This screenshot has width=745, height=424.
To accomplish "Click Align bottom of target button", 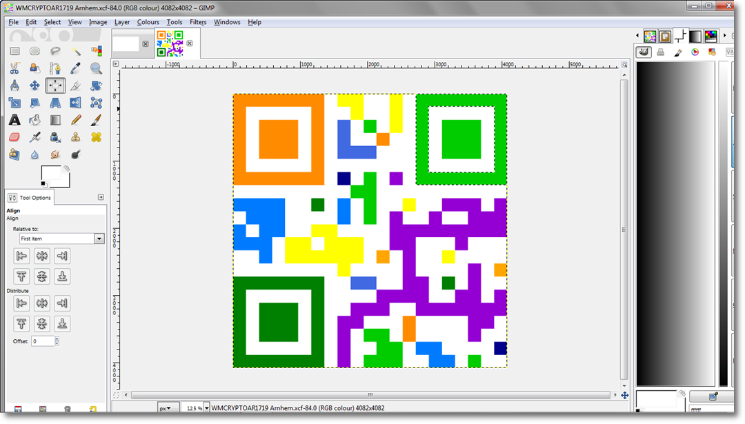I will (x=62, y=276).
